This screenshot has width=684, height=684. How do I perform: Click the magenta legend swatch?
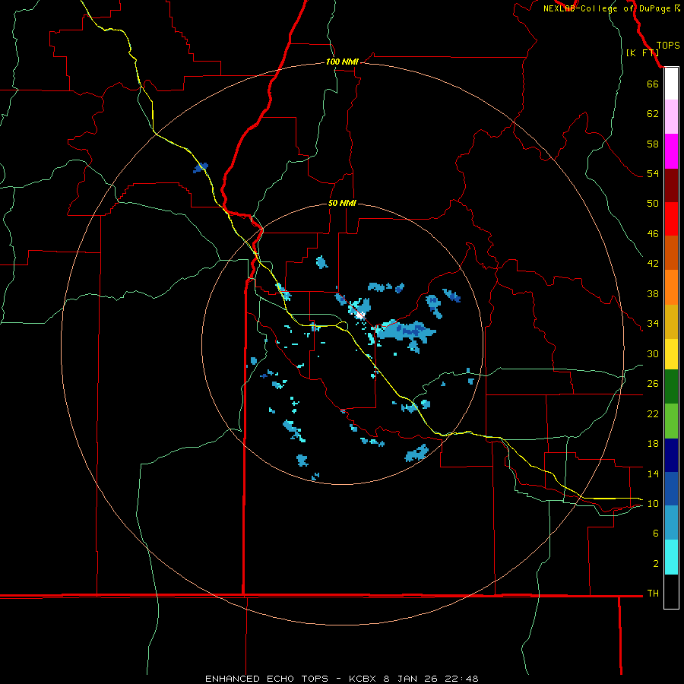tap(671, 151)
